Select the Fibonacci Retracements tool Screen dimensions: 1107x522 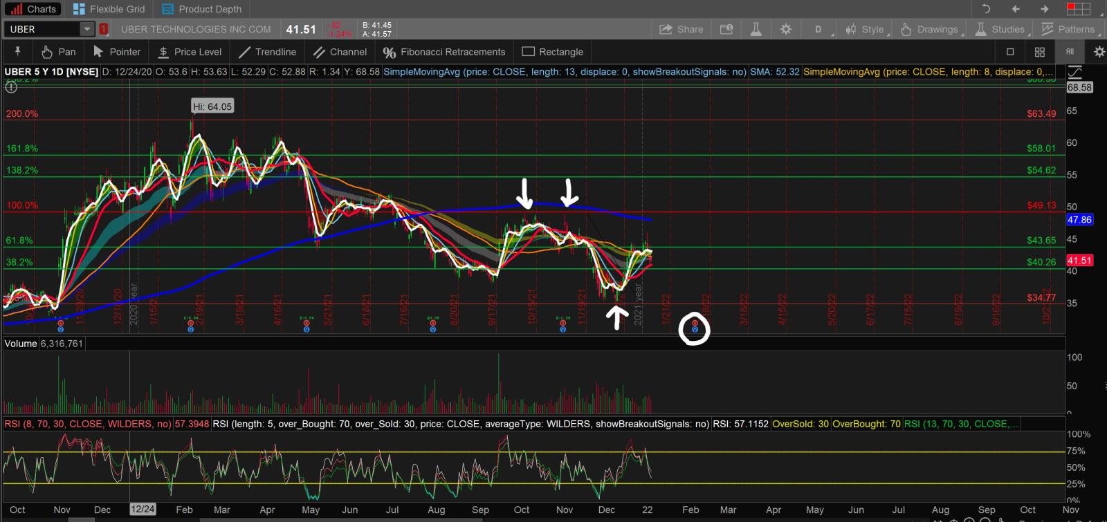pos(444,52)
